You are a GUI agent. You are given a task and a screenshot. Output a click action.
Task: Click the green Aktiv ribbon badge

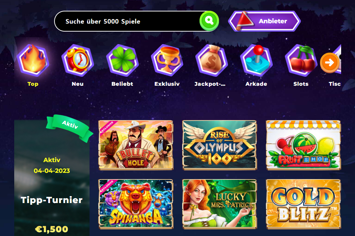point(70,128)
